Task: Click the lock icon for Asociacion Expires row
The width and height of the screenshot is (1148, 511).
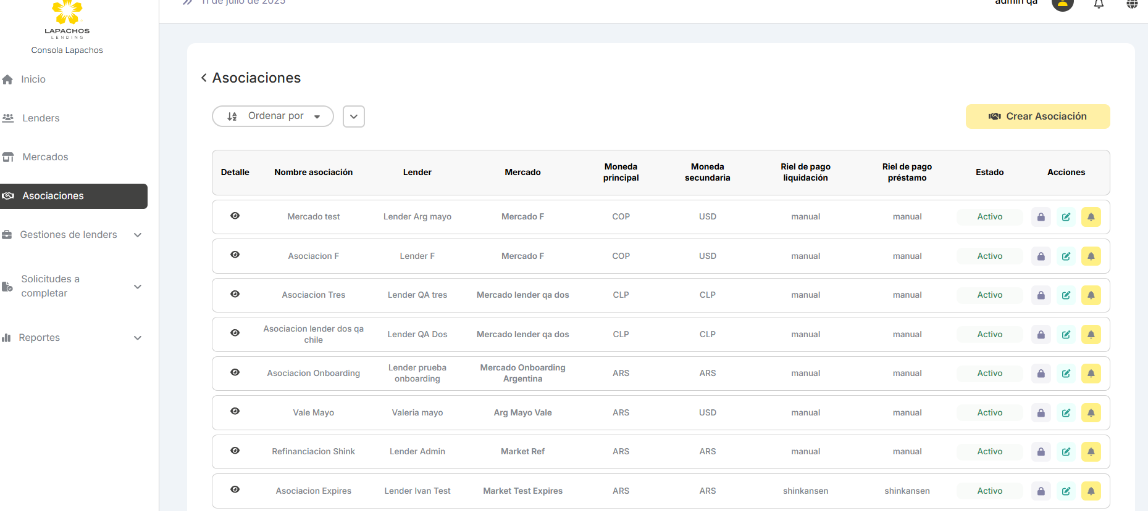Action: tap(1041, 491)
